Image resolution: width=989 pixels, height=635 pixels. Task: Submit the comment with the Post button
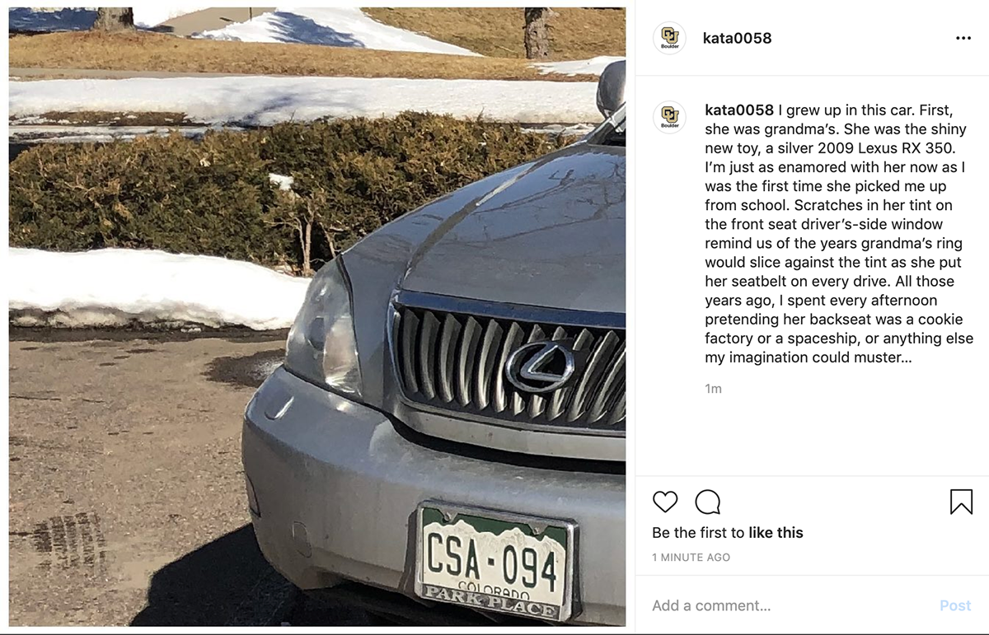click(955, 605)
